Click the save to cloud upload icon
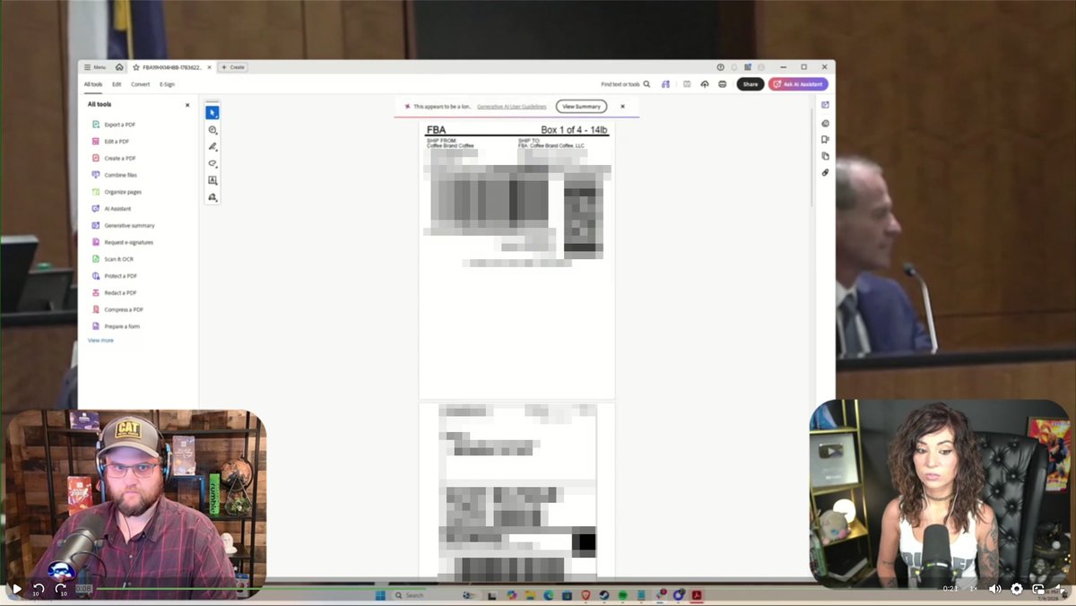This screenshot has width=1076, height=606. pos(705,84)
